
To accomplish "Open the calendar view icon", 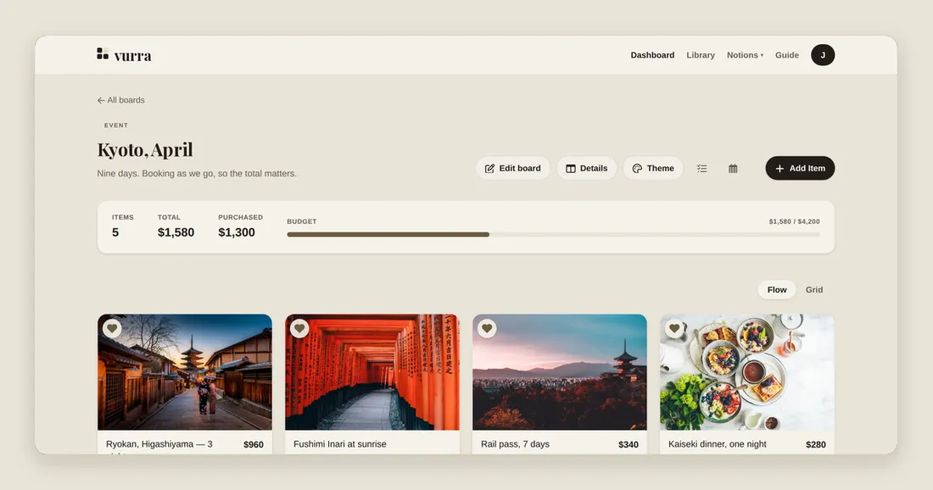I will click(x=733, y=169).
